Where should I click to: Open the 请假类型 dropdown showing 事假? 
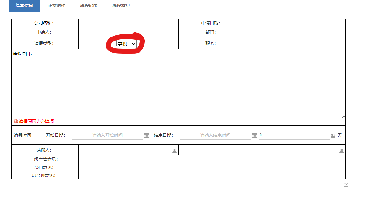pyautogui.click(x=127, y=44)
